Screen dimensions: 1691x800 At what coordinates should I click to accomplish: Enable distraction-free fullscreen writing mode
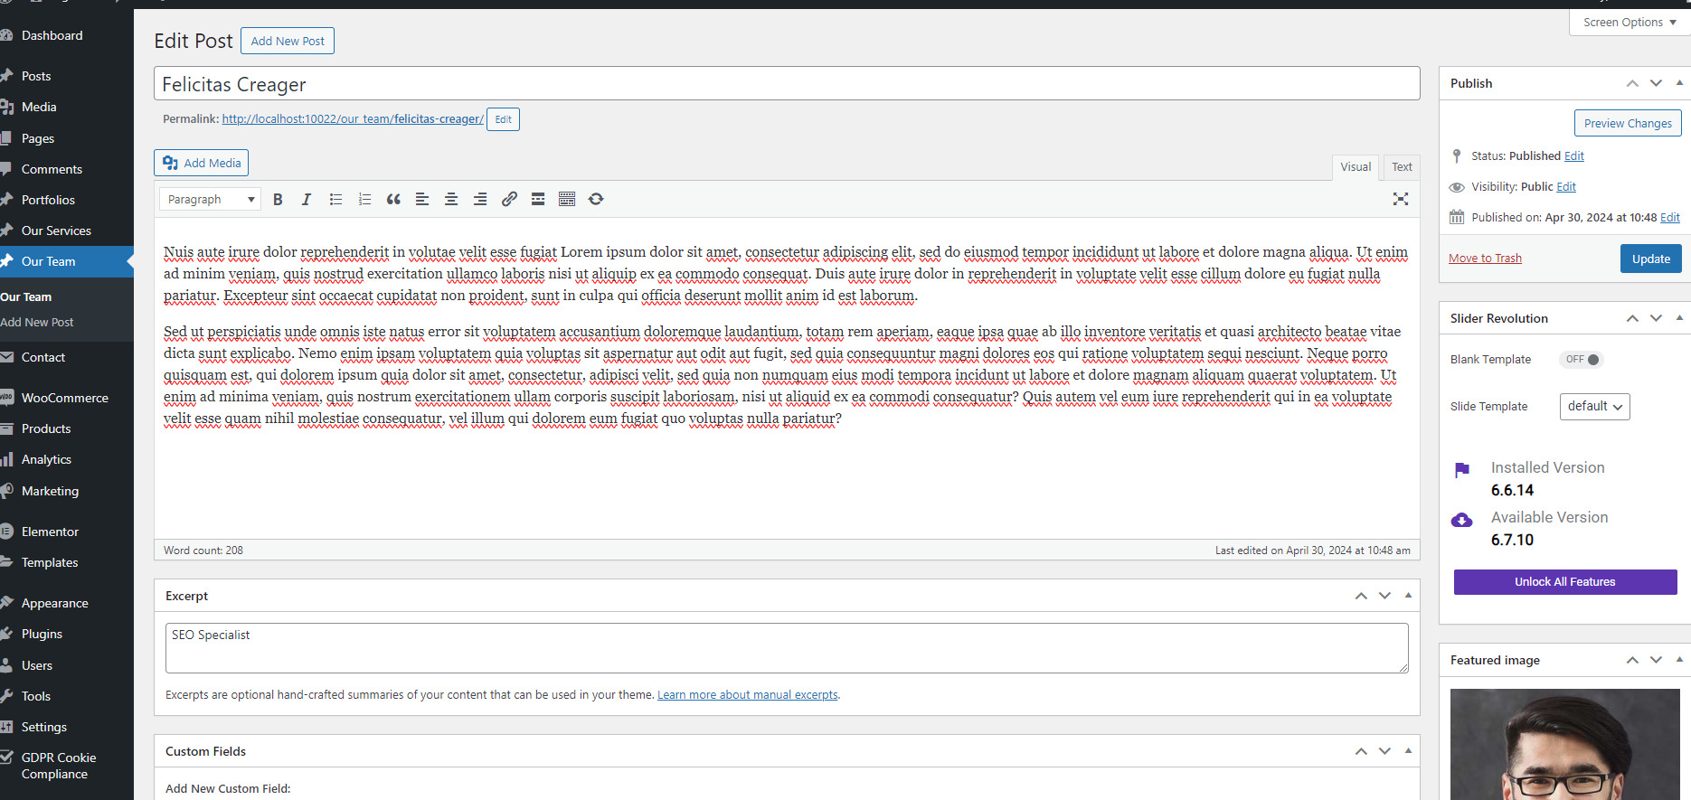(1401, 199)
